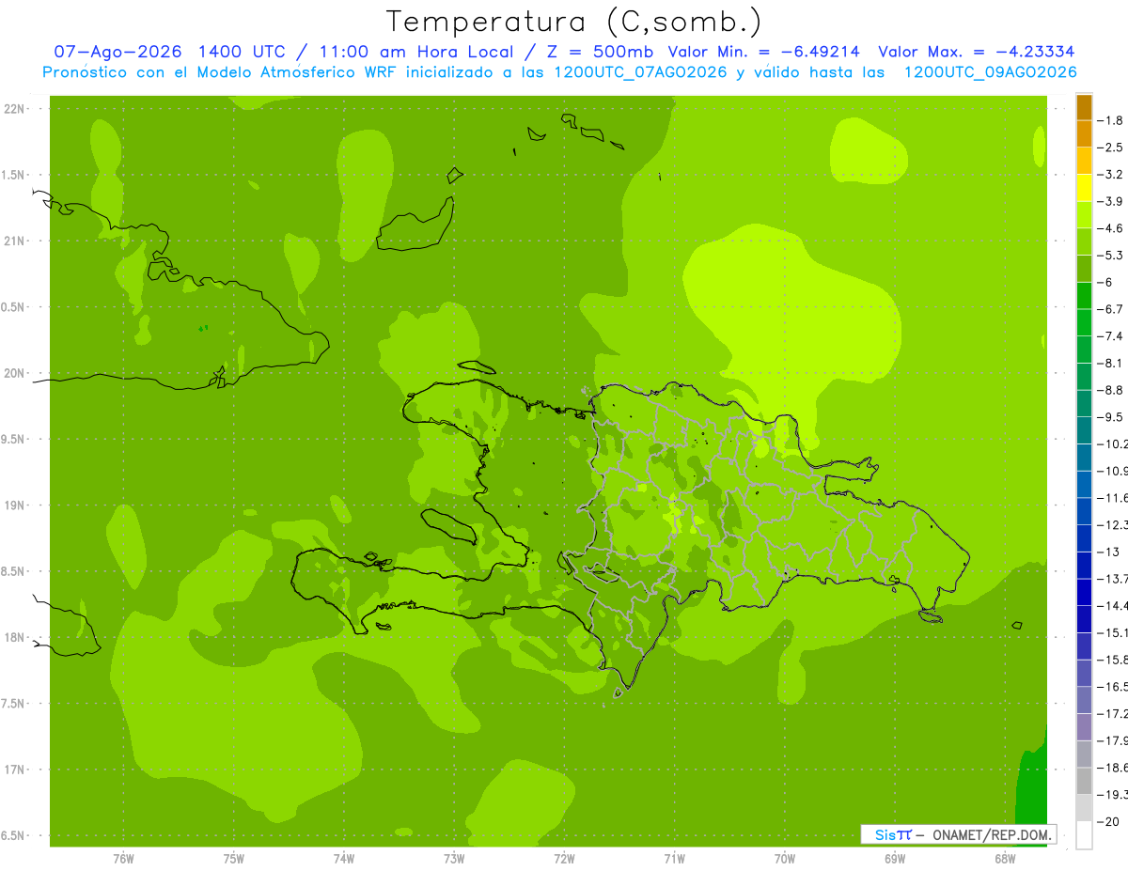Click the '-8.8' legend value
The image size is (1128, 871).
(1110, 390)
